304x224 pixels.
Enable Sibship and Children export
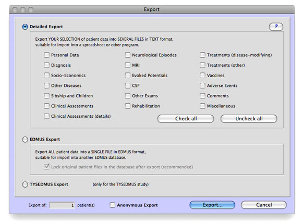pos(46,96)
